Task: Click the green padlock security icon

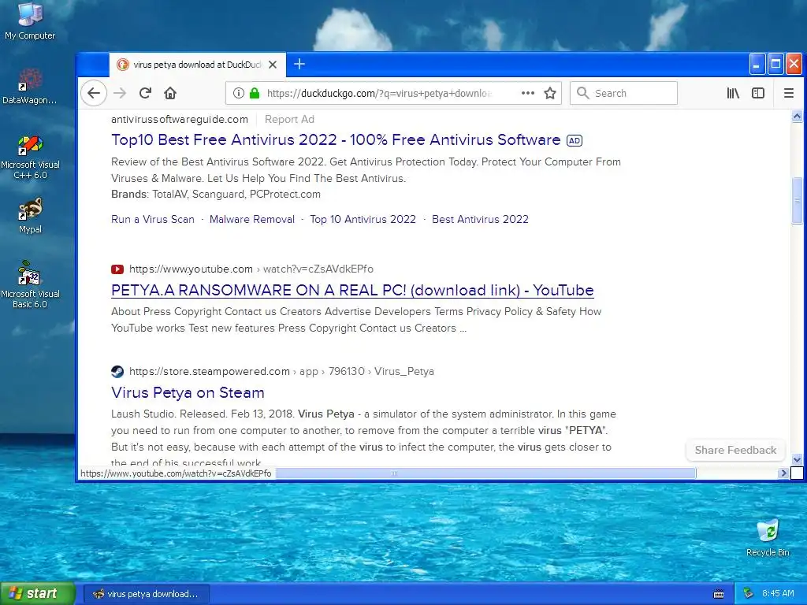Action: tap(255, 93)
